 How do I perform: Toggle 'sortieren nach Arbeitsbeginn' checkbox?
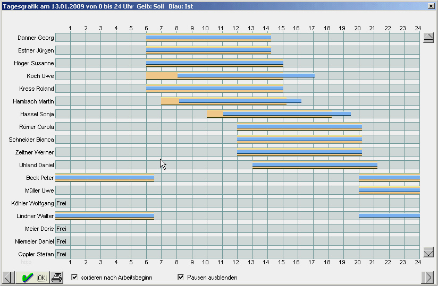pos(74,277)
